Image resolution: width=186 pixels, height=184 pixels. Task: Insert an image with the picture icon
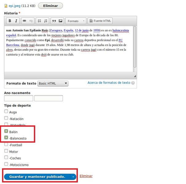(60, 21)
